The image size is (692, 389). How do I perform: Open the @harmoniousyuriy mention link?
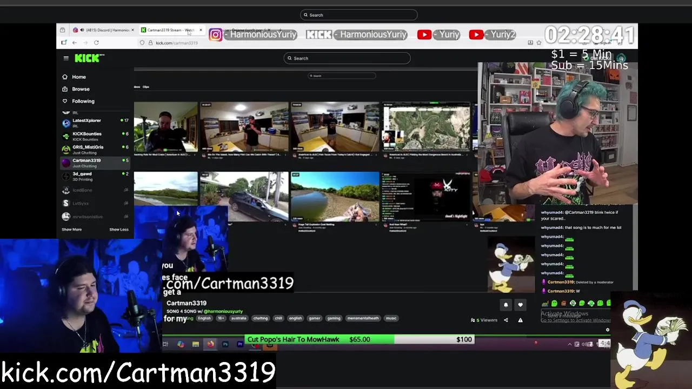(x=223, y=312)
